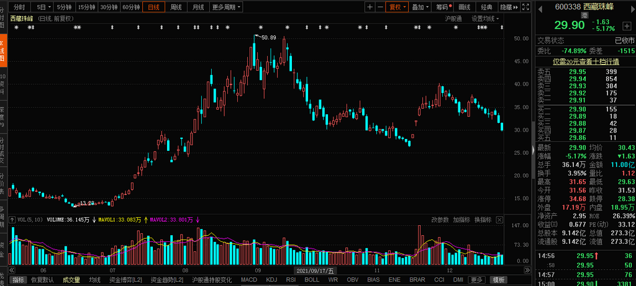The height and width of the screenshot is (286, 636).
Task: Zoom out chart with minus icon
Action: [x=380, y=7]
